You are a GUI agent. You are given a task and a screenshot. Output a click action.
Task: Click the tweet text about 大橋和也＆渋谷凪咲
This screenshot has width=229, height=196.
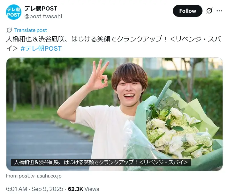tap(114, 44)
